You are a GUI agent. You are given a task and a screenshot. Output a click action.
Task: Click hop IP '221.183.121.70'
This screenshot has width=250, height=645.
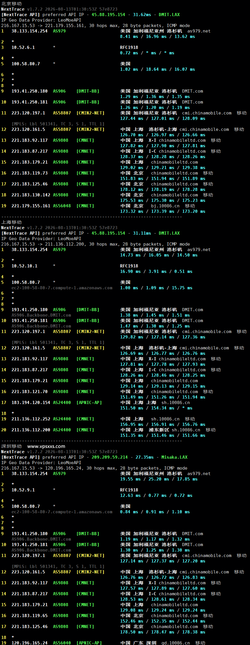[30, 391]
